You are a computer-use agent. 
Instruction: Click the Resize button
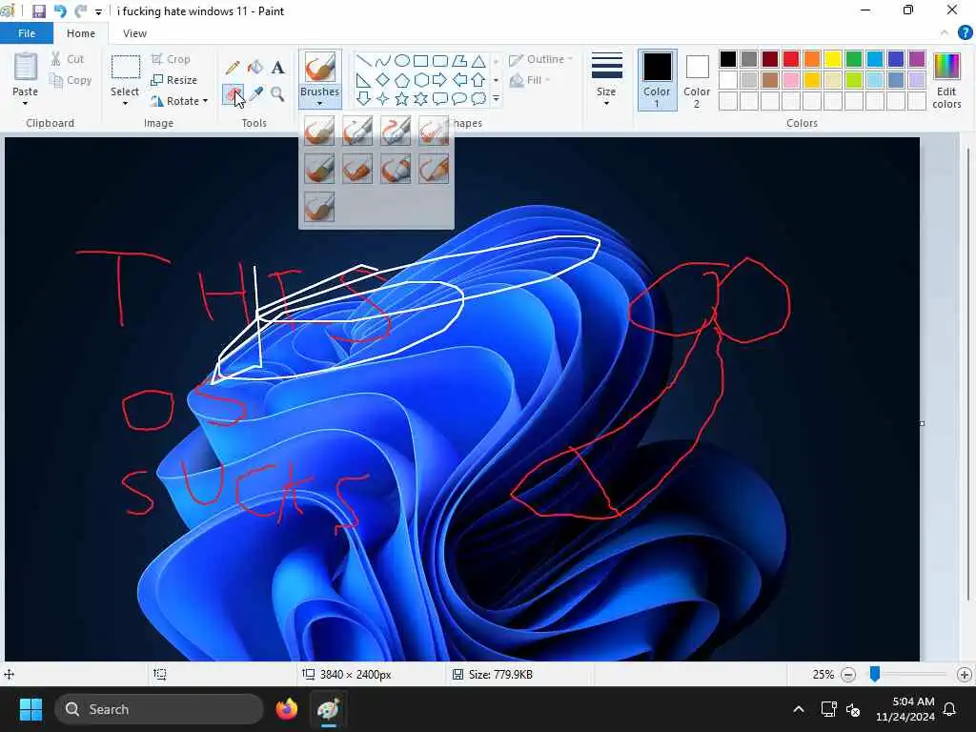[x=174, y=80]
